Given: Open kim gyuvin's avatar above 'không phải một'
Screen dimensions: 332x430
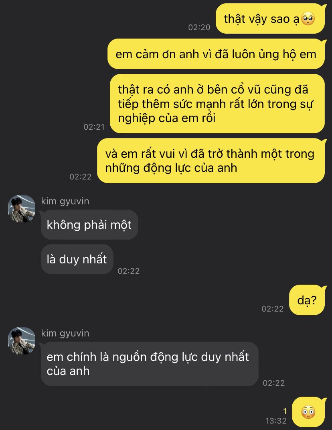Looking at the screenshot, I should (22, 209).
